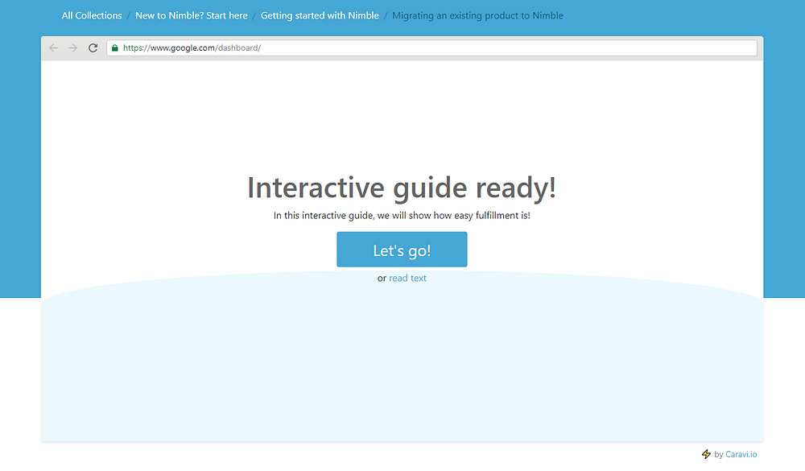The height and width of the screenshot is (471, 805).
Task: Select the Interactive guide ready! heading
Action: (x=402, y=188)
